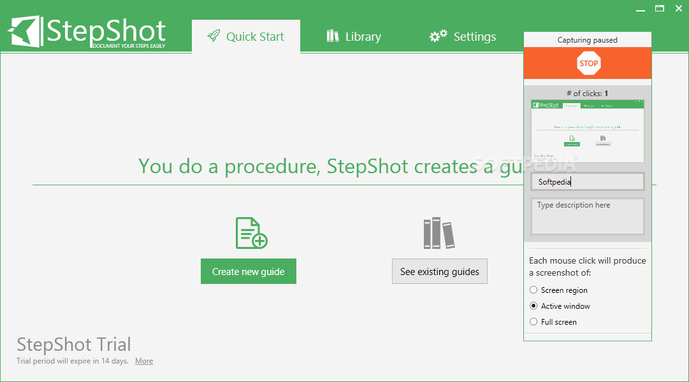Click the books icon on Library tab
The image size is (689, 382).
(333, 36)
